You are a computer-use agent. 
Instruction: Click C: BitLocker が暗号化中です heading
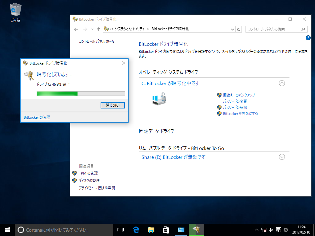(170, 83)
